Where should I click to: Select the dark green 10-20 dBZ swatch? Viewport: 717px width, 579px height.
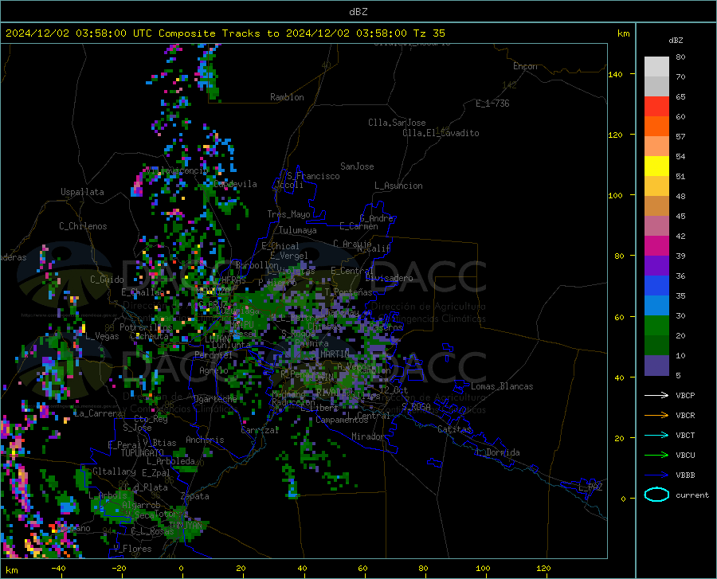[656, 346]
